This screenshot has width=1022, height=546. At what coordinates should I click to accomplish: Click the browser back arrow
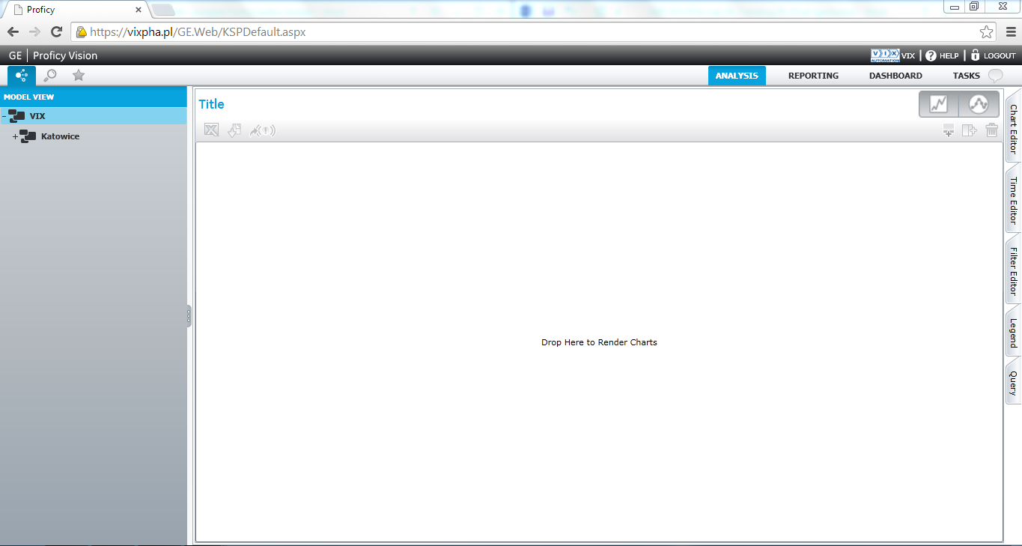point(13,31)
